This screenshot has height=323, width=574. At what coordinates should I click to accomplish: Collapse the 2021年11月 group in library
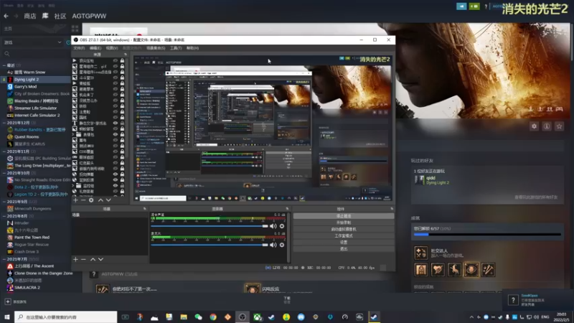click(4, 151)
